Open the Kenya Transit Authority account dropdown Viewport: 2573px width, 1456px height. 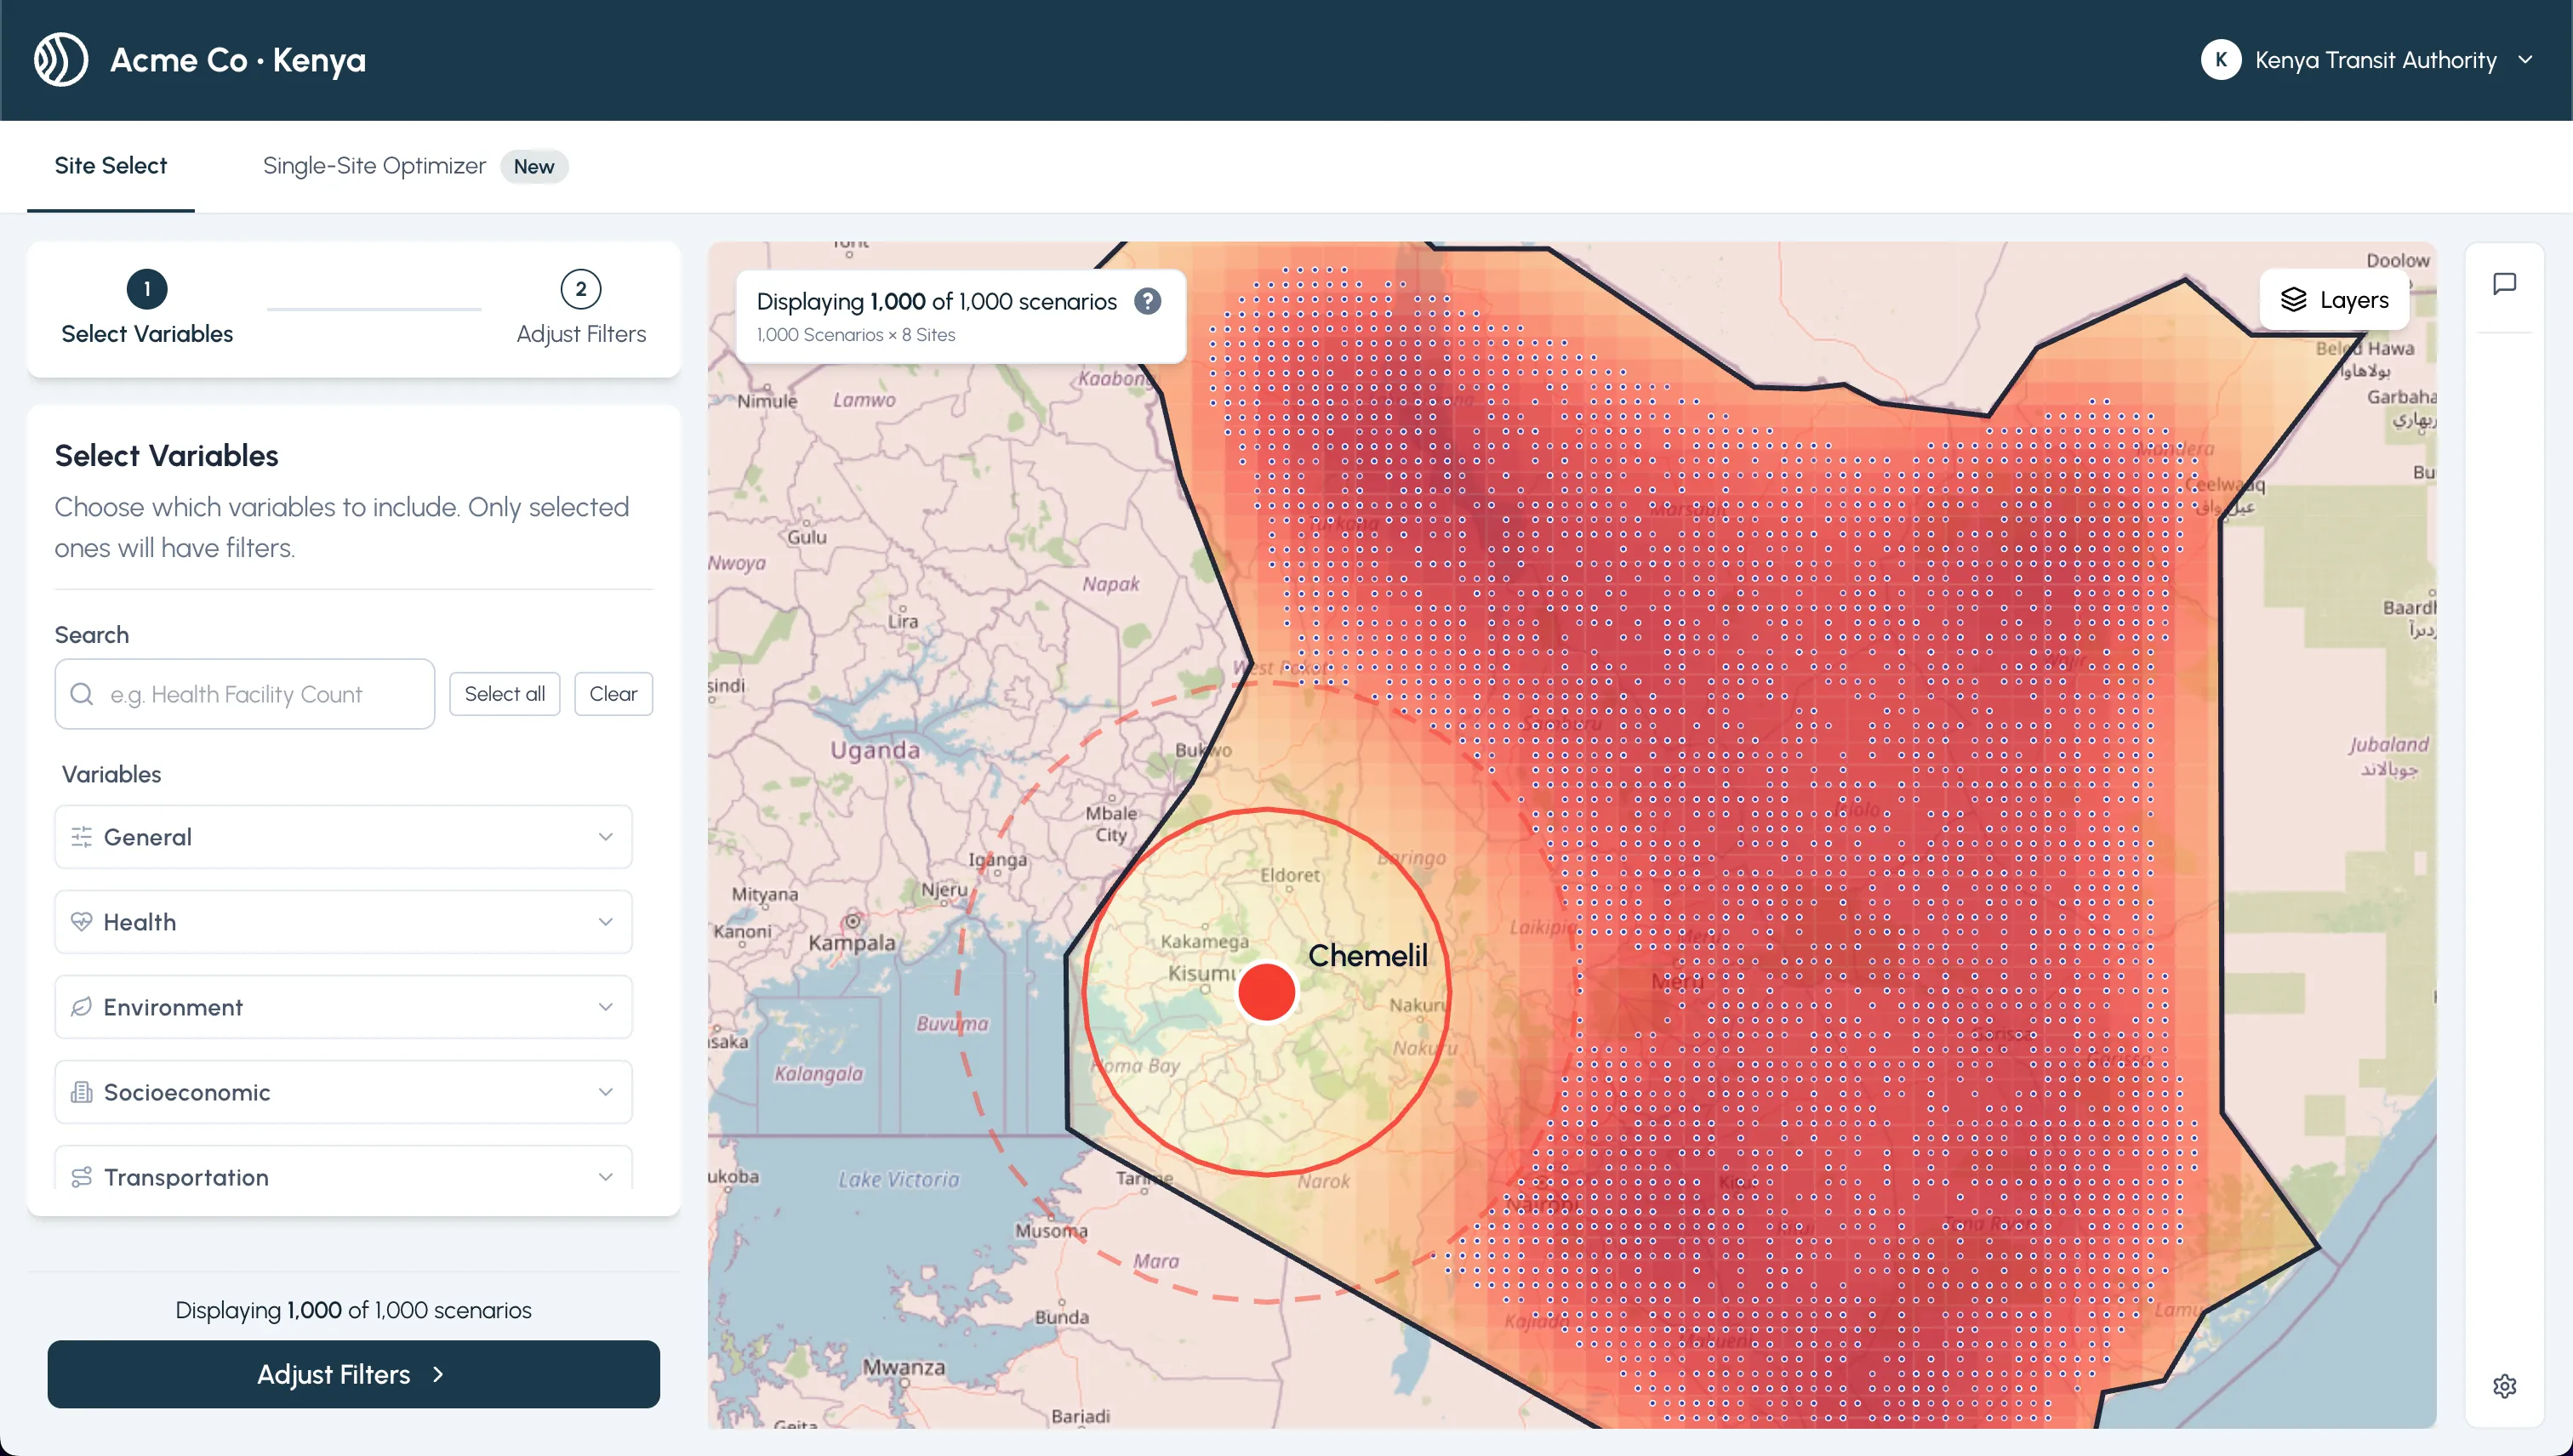click(2524, 60)
